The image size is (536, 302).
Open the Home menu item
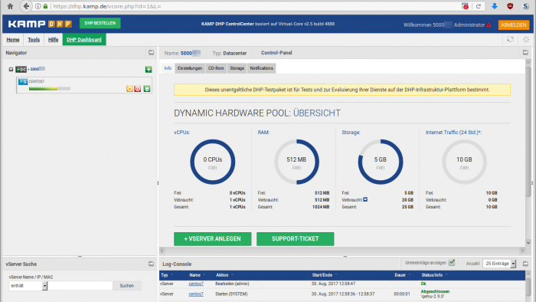(x=13, y=40)
